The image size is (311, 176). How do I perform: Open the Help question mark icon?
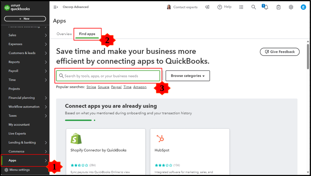[x=219, y=7]
